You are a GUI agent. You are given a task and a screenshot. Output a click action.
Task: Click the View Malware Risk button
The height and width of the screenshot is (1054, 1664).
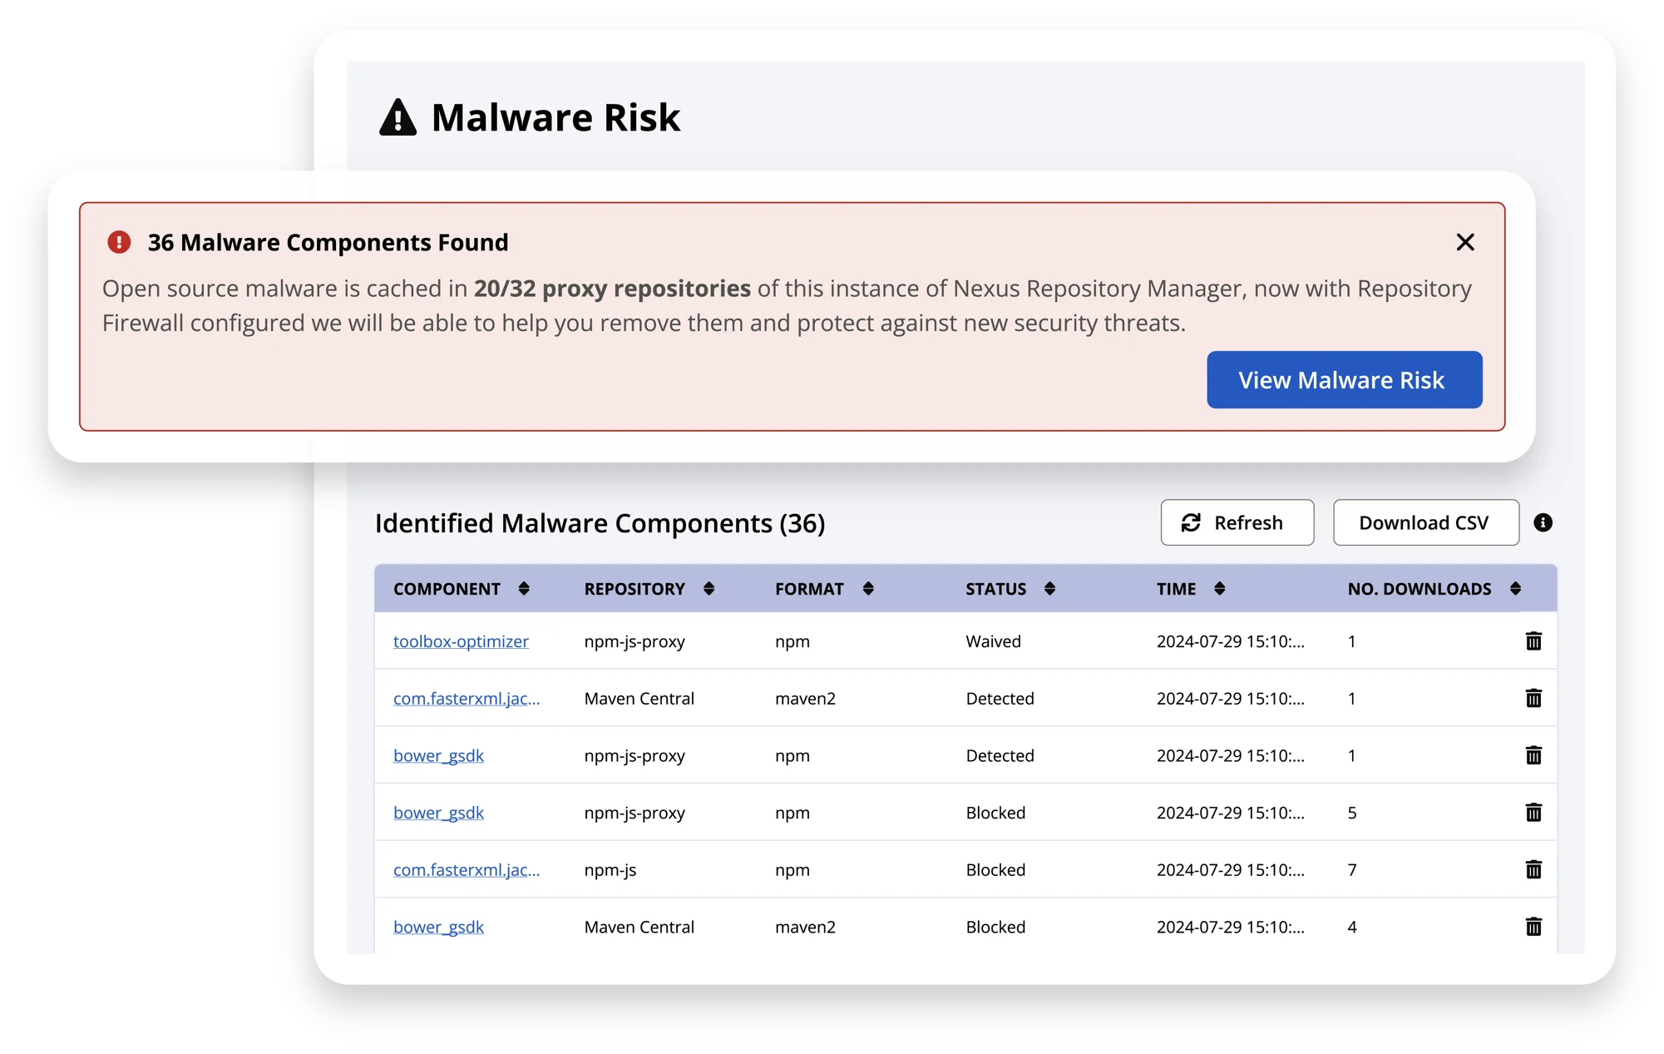click(x=1344, y=380)
